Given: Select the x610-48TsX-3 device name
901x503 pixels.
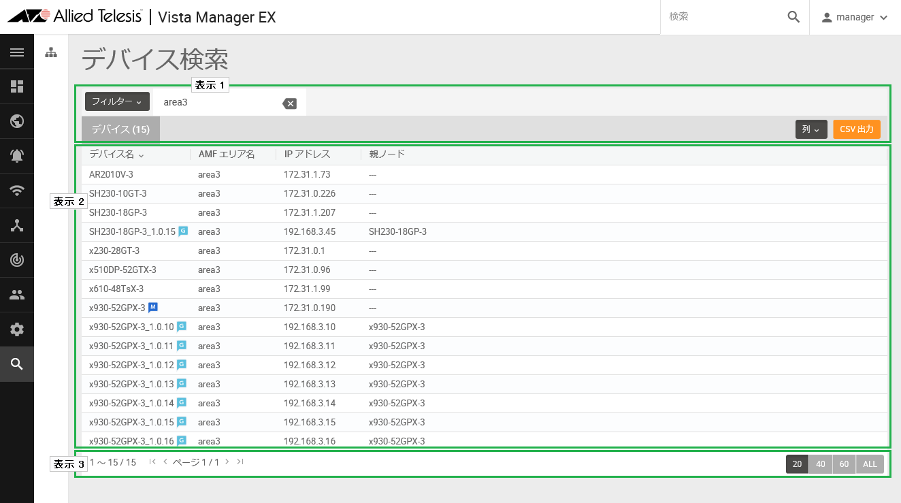Looking at the screenshot, I should click(x=116, y=289).
